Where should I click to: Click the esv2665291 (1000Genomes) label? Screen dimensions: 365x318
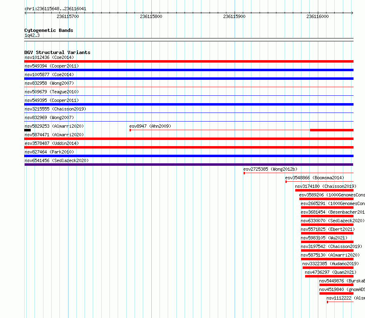point(333,203)
